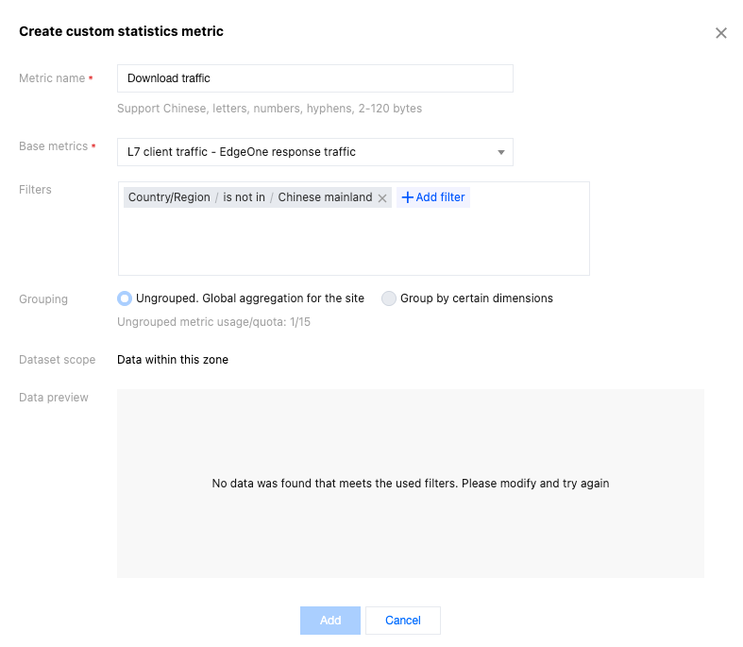This screenshot has width=743, height=647.
Task: Change the 'is not in' filter operator
Action: coord(244,197)
